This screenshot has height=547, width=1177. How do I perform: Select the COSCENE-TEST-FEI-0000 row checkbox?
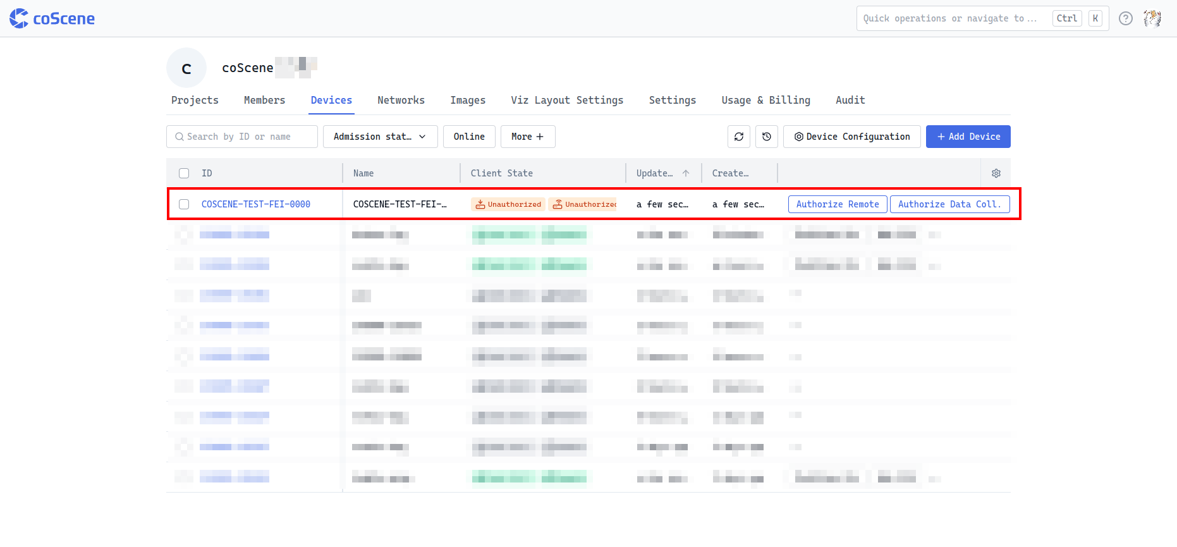184,204
